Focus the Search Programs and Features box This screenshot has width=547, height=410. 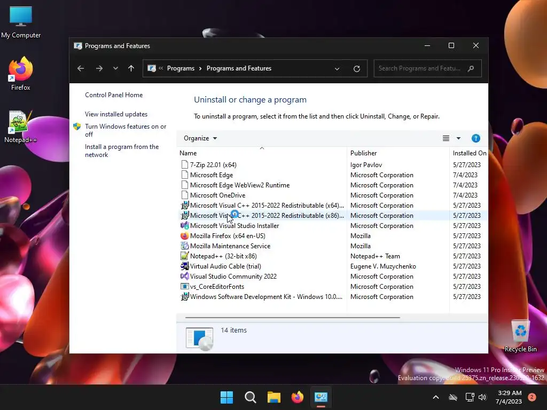[427, 68]
